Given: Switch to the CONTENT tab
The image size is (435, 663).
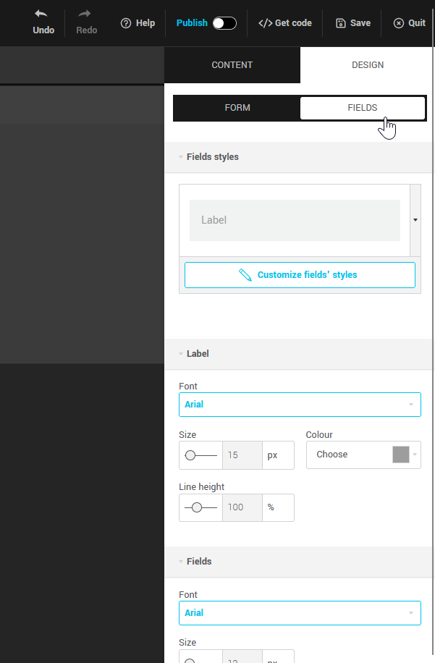Looking at the screenshot, I should tap(232, 65).
